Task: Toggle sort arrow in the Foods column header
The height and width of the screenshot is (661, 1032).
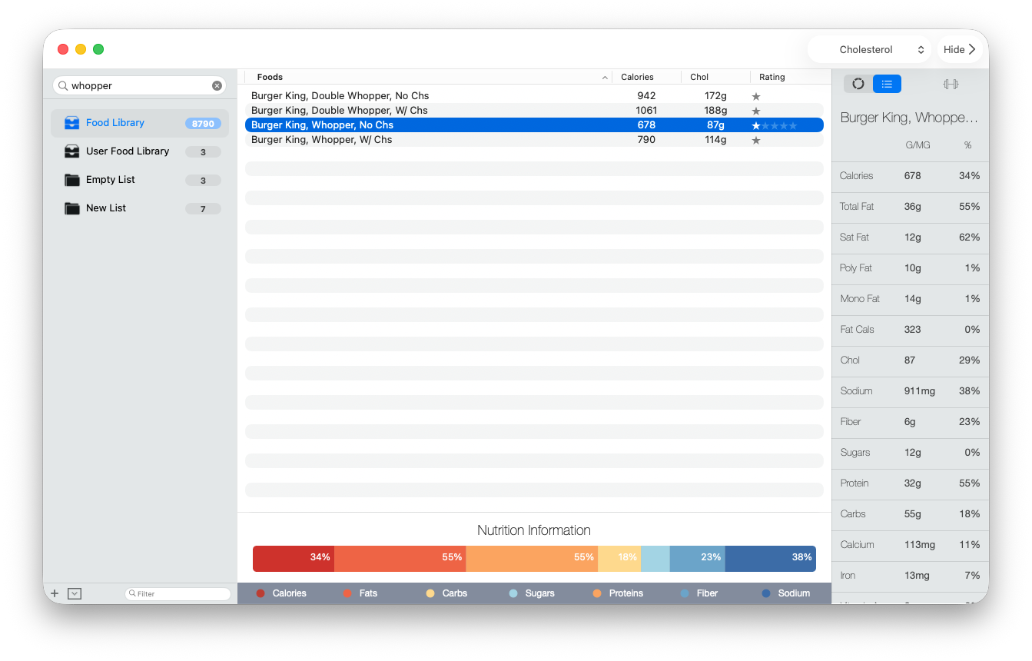Action: [606, 77]
